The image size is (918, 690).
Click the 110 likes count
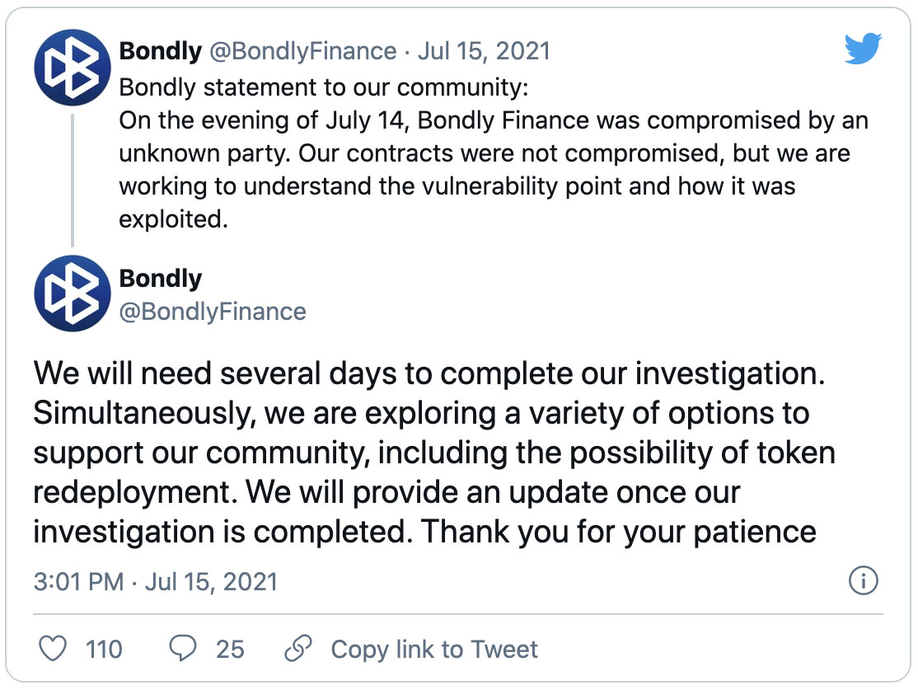(x=104, y=649)
